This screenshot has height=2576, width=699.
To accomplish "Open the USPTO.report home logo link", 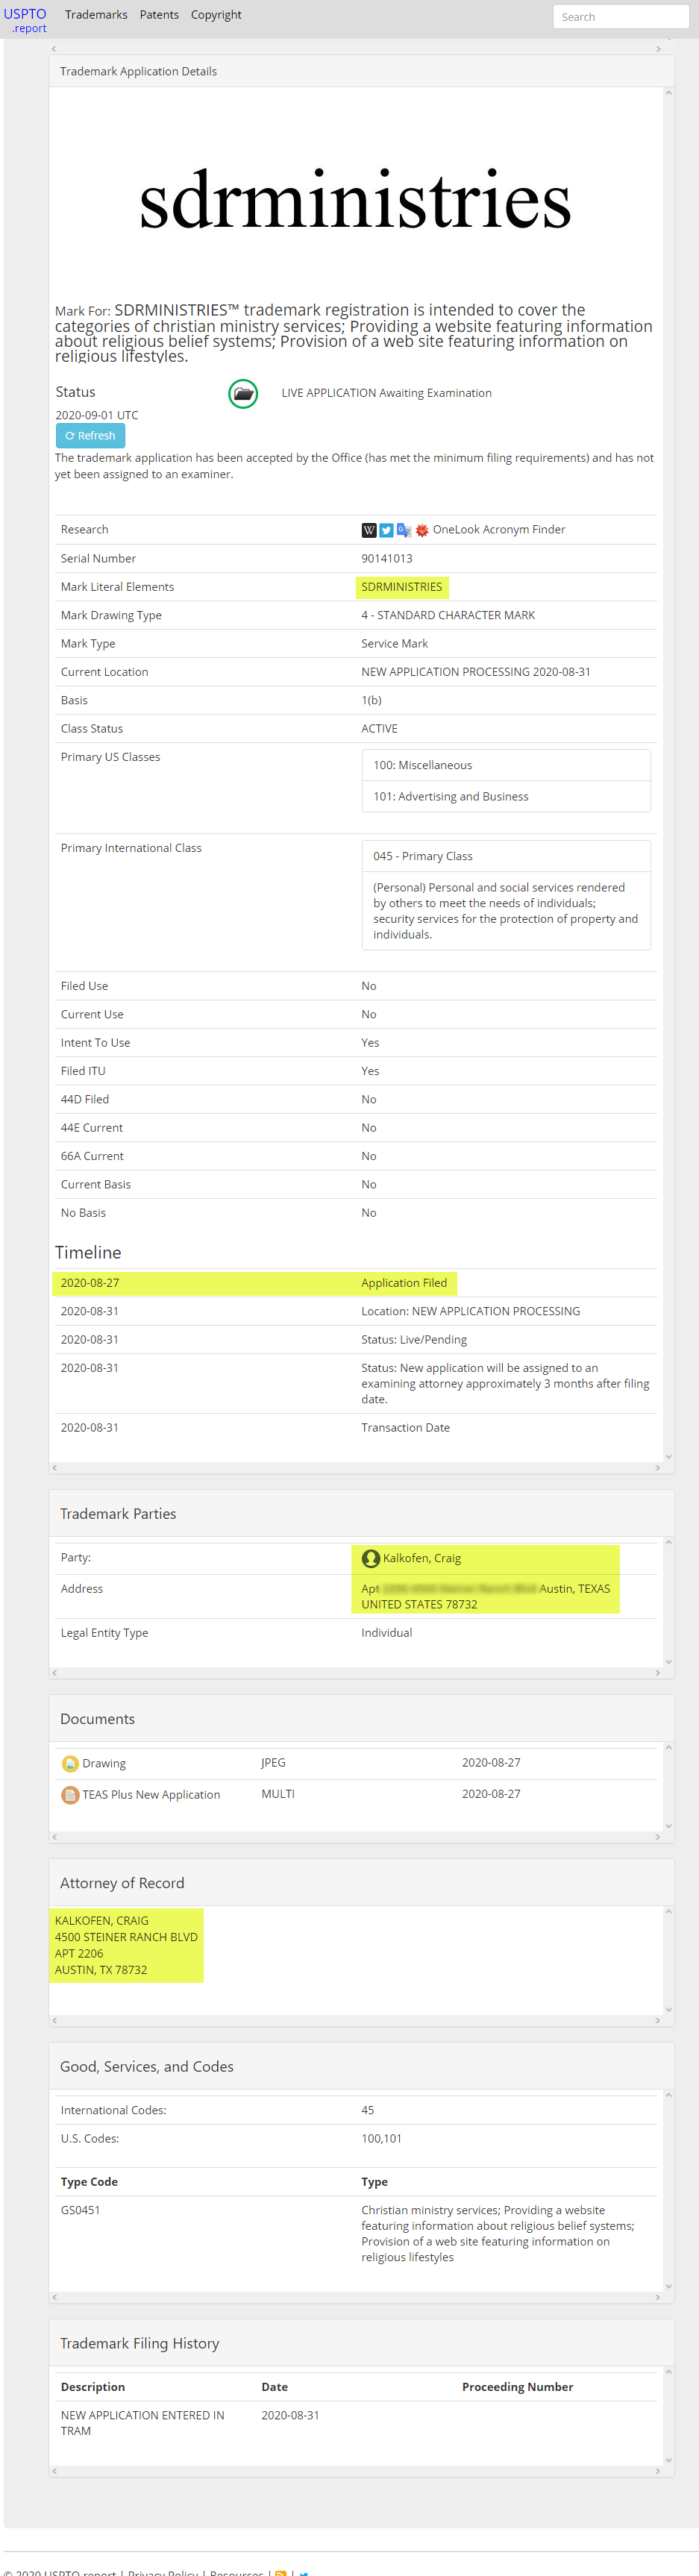I will [x=25, y=20].
